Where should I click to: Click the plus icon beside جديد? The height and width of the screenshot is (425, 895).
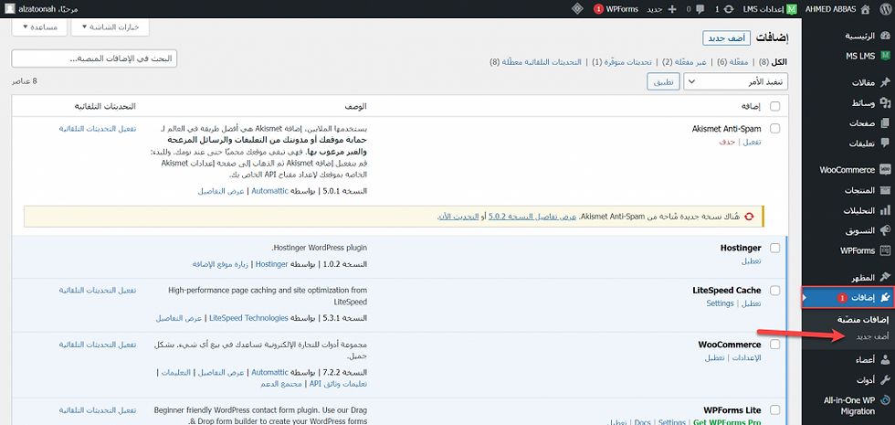click(672, 9)
